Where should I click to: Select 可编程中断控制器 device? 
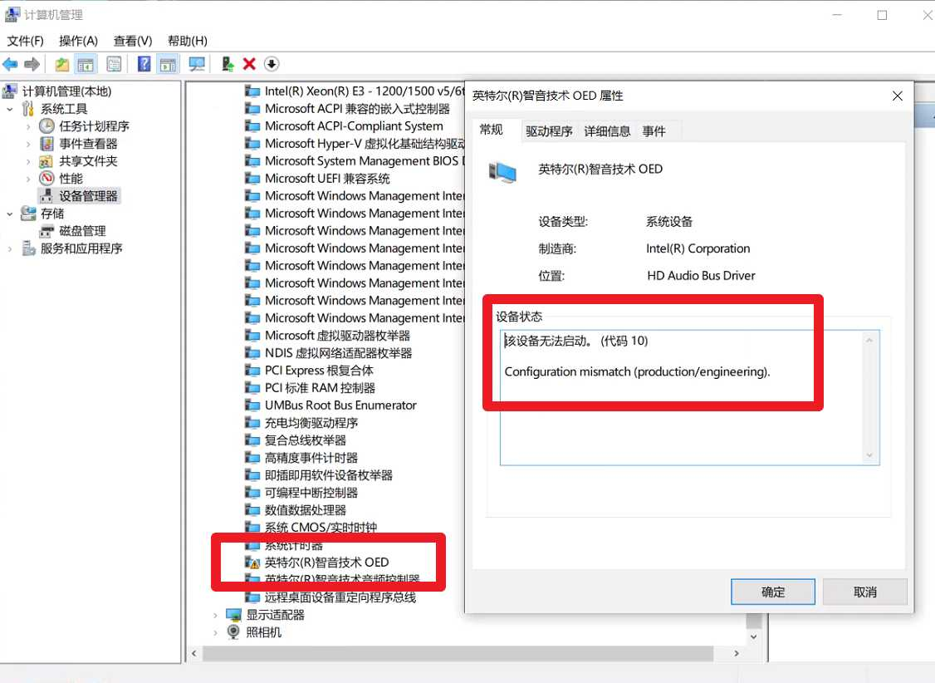point(311,493)
